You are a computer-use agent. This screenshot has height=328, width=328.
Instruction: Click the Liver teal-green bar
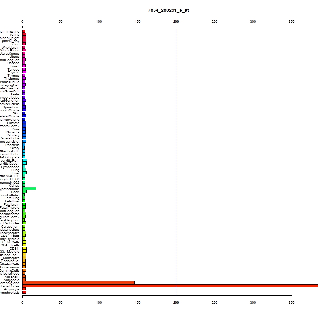25,173
